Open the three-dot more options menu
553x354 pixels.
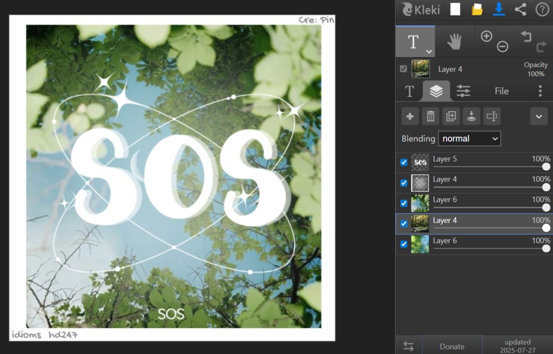pyautogui.click(x=540, y=91)
